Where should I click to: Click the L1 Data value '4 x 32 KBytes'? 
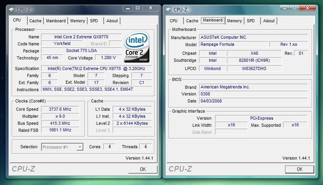pos(132,109)
